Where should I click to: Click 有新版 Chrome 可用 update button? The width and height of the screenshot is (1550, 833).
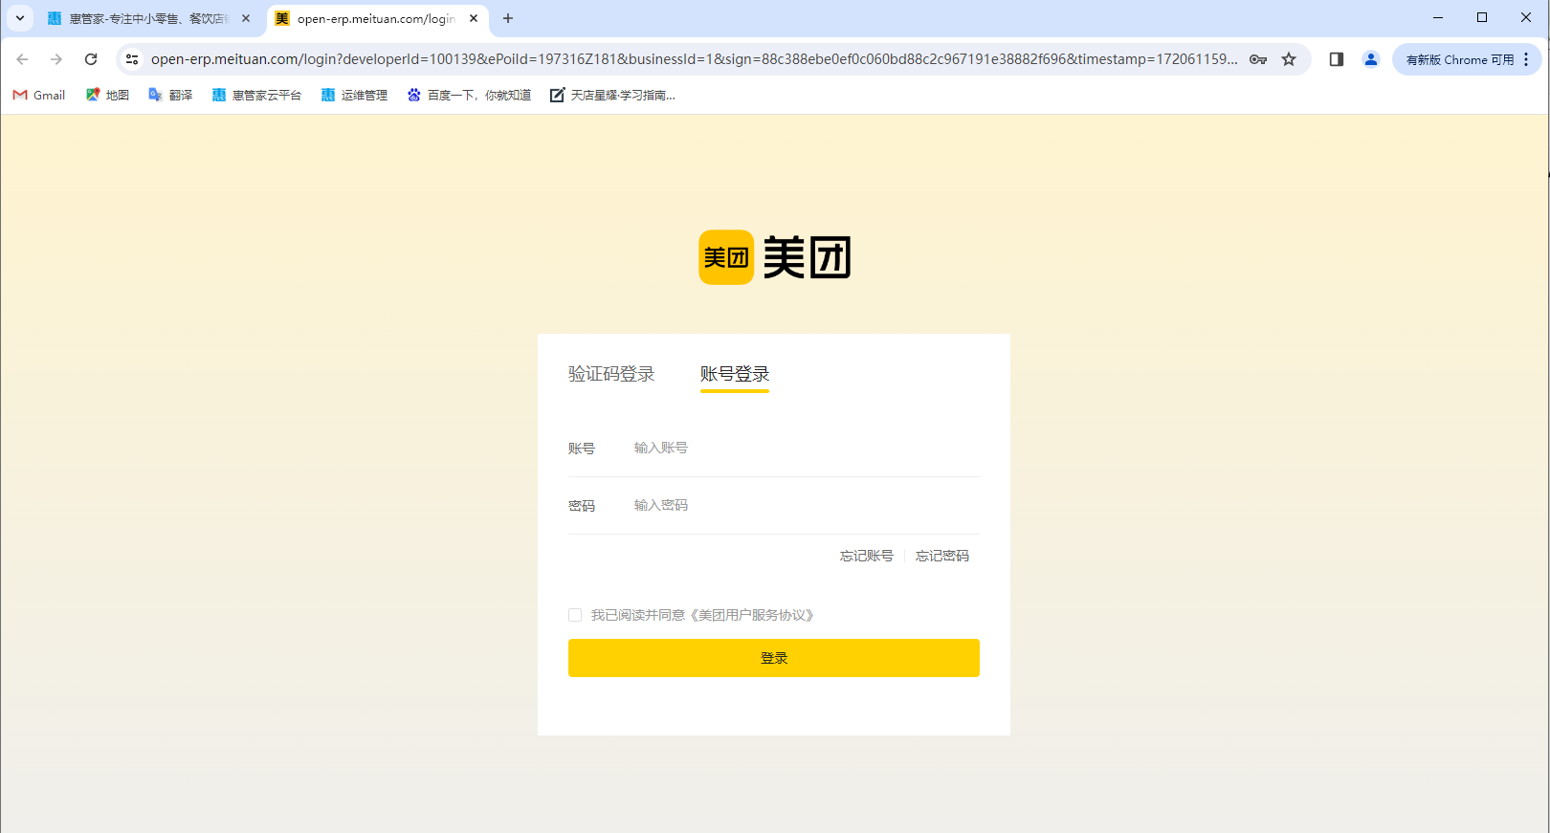coord(1459,59)
